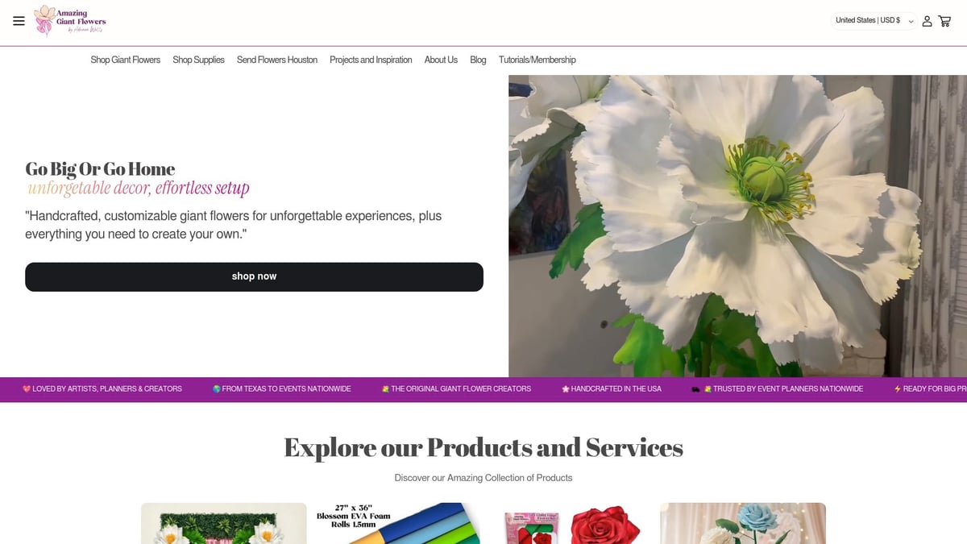Open the Blog link
Image resolution: width=967 pixels, height=544 pixels.
[478, 60]
